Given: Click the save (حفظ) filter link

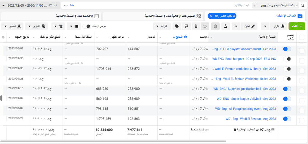Looking at the screenshot, I should 72,6.
